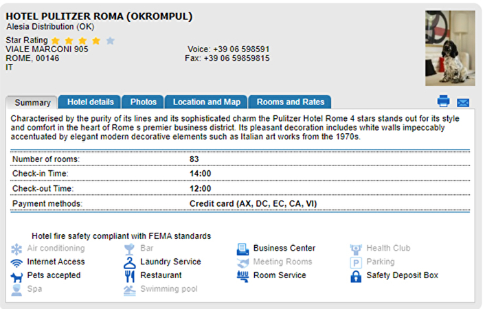Click the fourth gold rating star

coord(96,41)
